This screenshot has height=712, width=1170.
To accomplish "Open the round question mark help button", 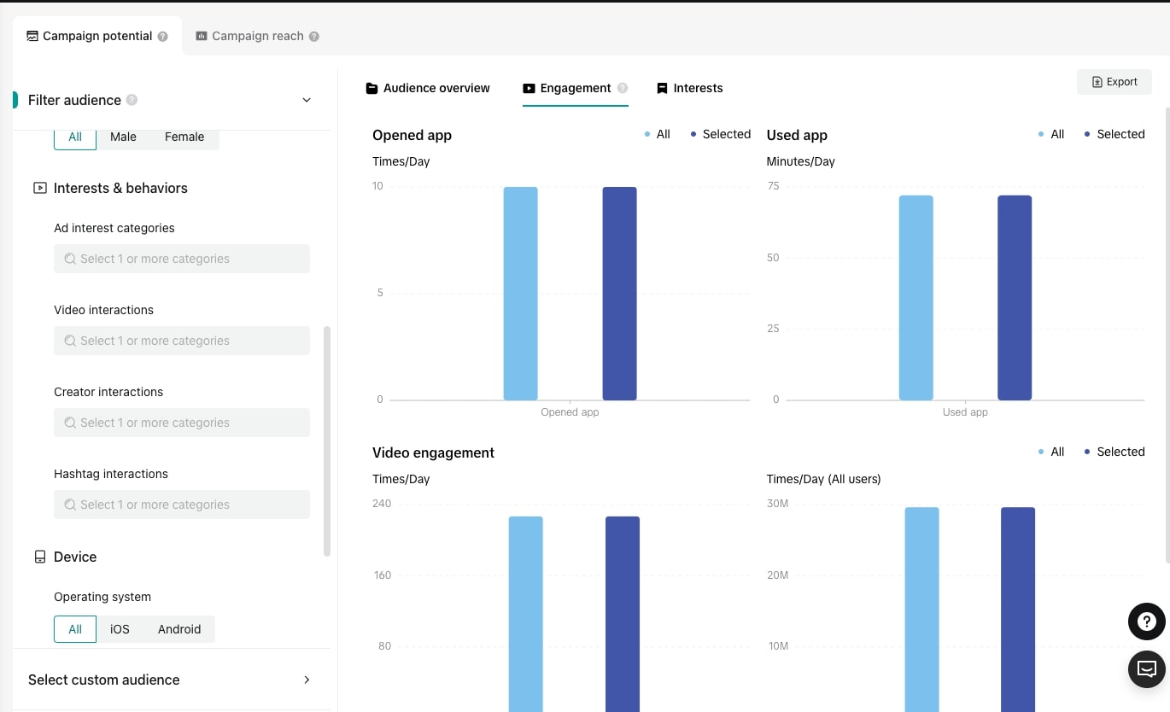I will pos(1146,622).
